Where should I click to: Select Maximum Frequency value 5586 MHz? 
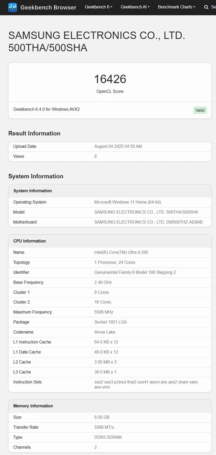tap(103, 312)
